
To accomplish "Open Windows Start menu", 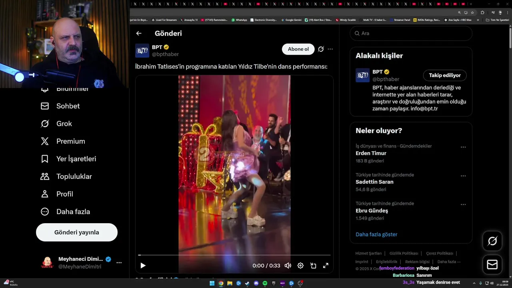I will [x=212, y=283].
